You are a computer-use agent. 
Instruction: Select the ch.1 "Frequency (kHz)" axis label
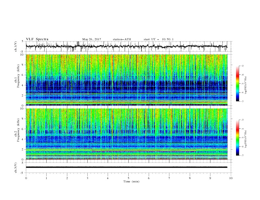tap(18, 75)
